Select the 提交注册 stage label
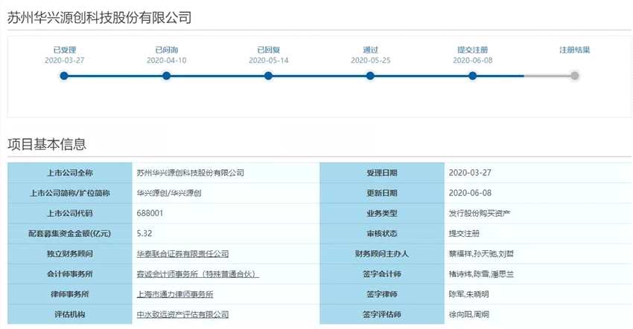 [x=473, y=50]
